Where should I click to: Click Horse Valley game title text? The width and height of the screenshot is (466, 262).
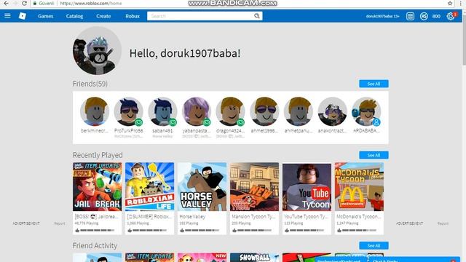(192, 217)
